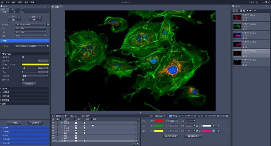Screen dimensions: 271x146
Task: Toggle the checkbox left of the yellow bar
Action: pos(3,64)
